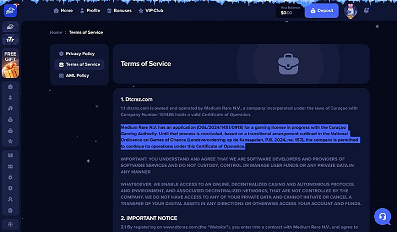
Task: Click the Home breadcrumb link
Action: [x=56, y=32]
